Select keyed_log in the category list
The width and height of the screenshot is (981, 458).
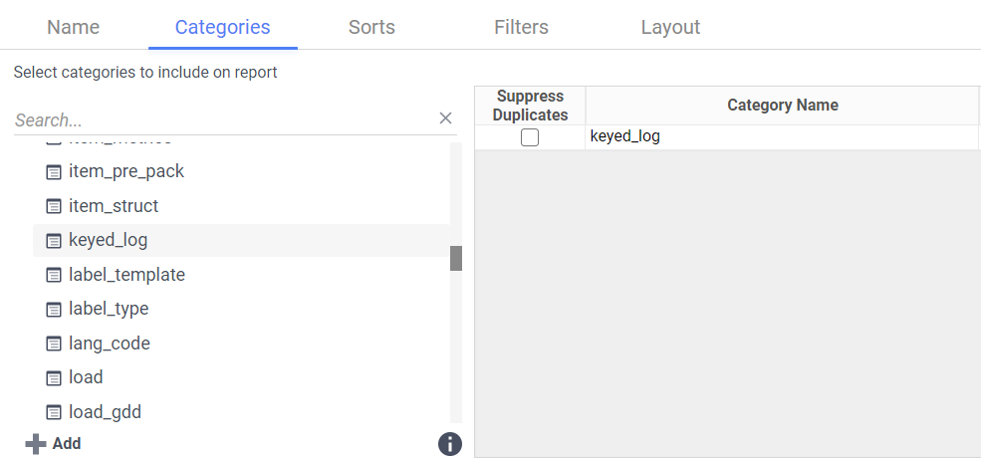109,240
